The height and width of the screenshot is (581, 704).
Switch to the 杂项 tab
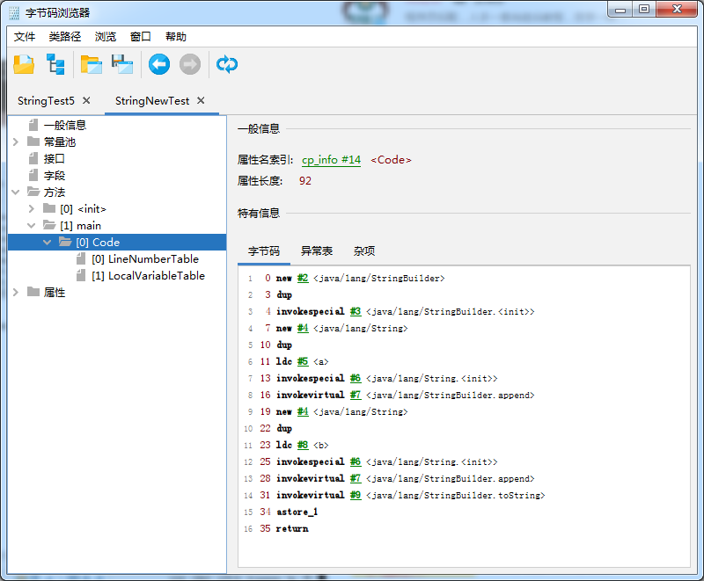[364, 251]
